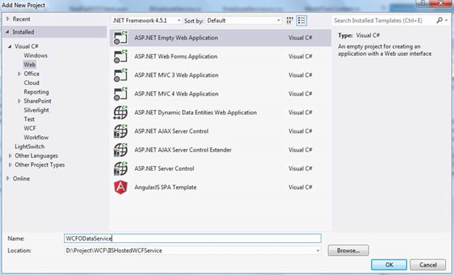Image resolution: width=454 pixels, height=275 pixels.
Task: Switch to small icons grid view
Action: (289, 21)
